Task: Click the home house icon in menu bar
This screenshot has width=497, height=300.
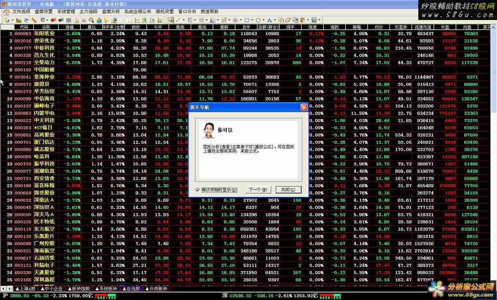Action: click(x=6, y=12)
